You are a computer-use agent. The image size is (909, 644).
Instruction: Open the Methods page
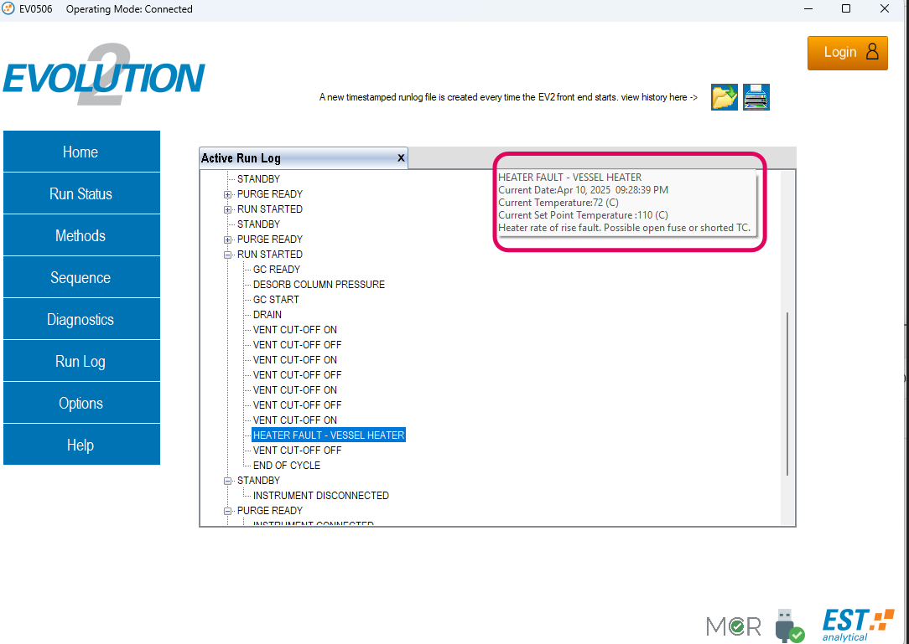pyautogui.click(x=81, y=235)
